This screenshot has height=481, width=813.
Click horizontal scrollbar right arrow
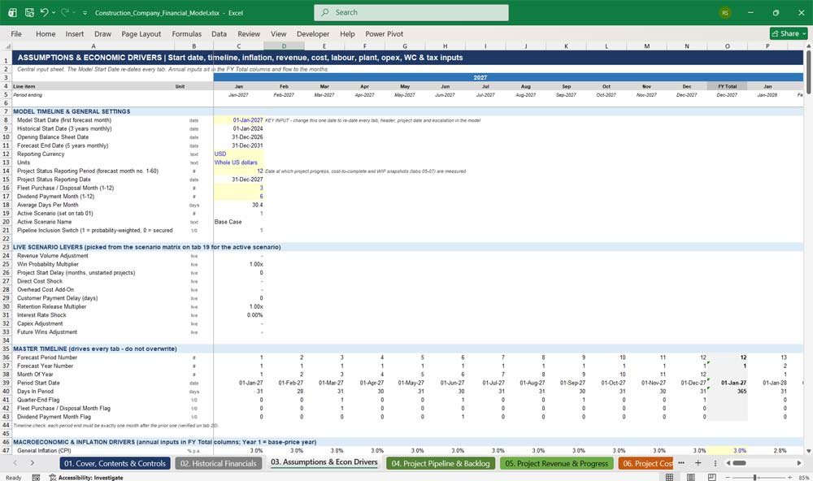click(x=799, y=463)
